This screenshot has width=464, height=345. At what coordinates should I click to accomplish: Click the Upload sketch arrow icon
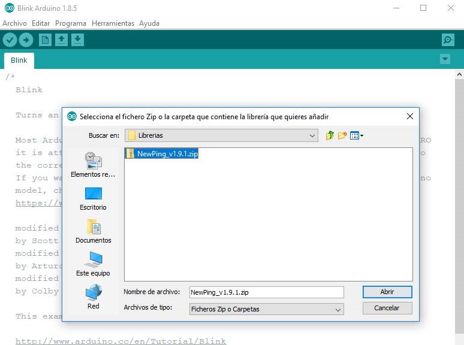[26, 40]
